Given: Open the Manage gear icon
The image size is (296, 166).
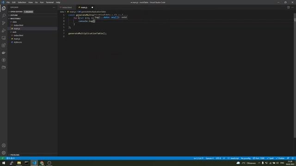Looking at the screenshot, I should 4,153.
